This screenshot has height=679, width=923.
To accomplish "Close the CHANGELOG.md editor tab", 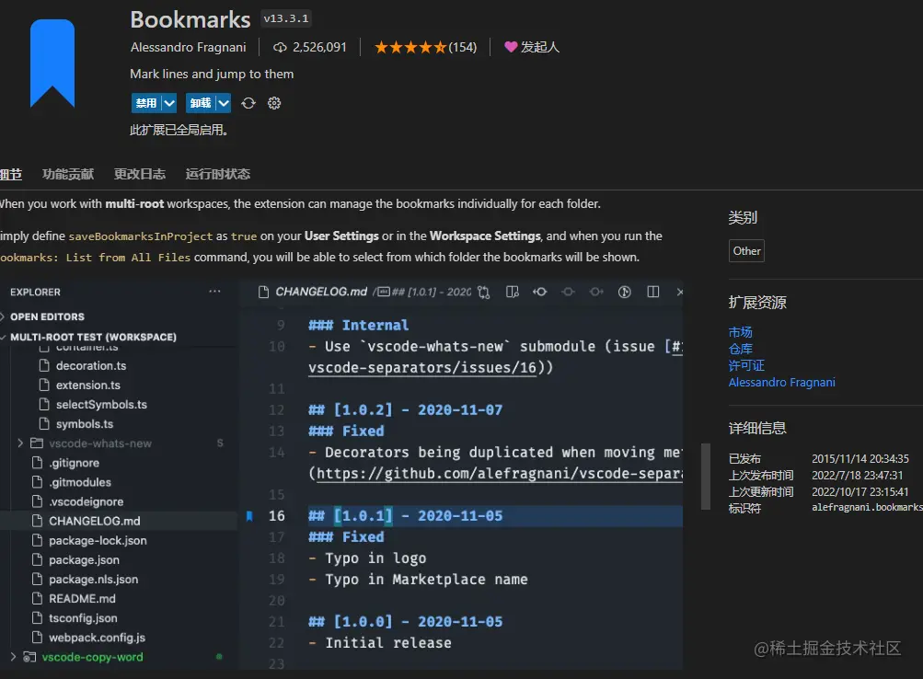I will pyautogui.click(x=680, y=292).
